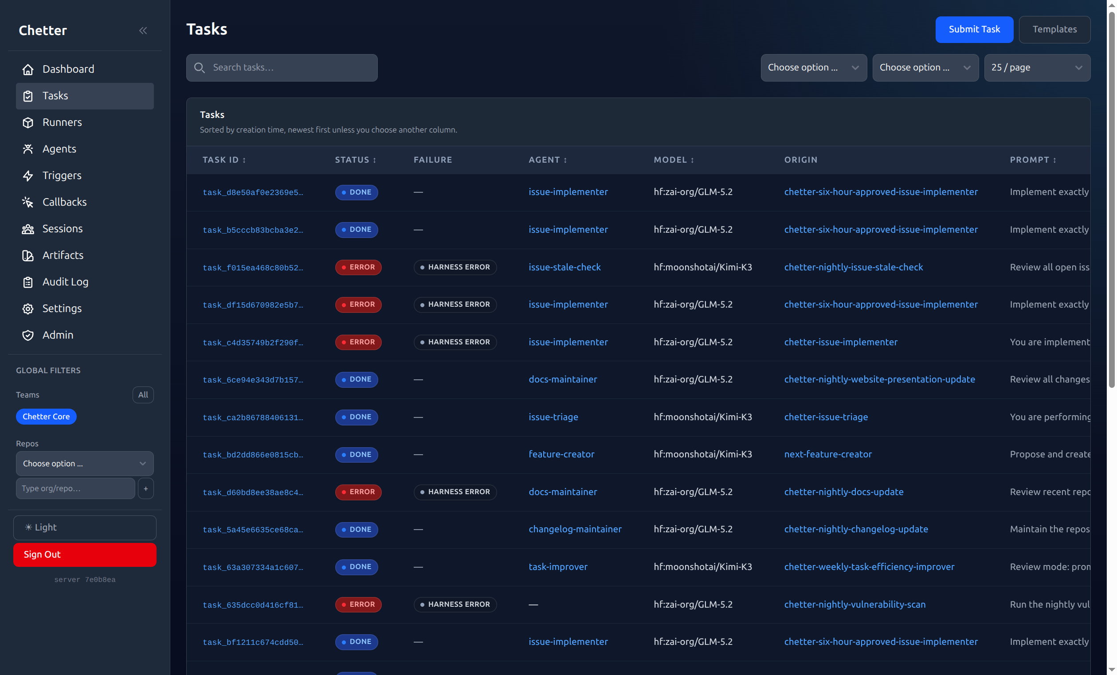
Task: Go to Runners page
Action: 85,122
